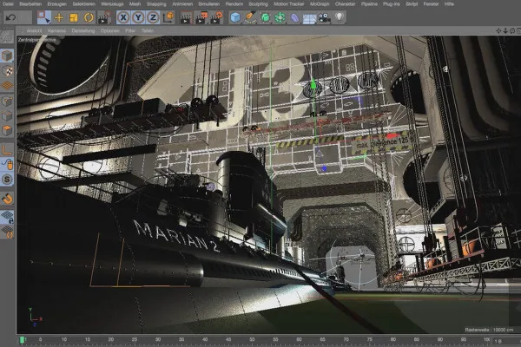Open the camera objects palette
521x347 pixels.
tap(324, 17)
